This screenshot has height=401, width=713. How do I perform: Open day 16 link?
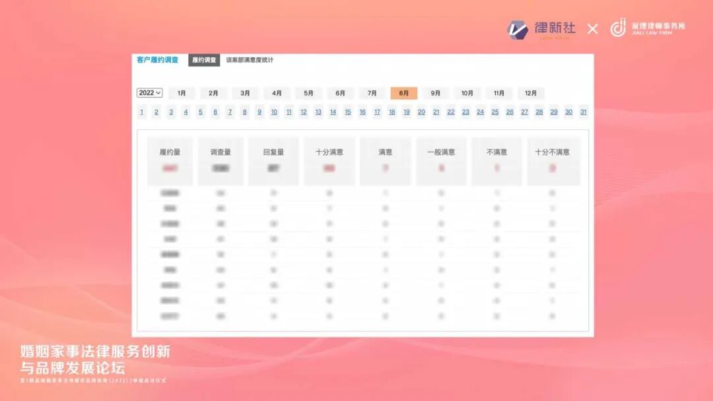(362, 111)
